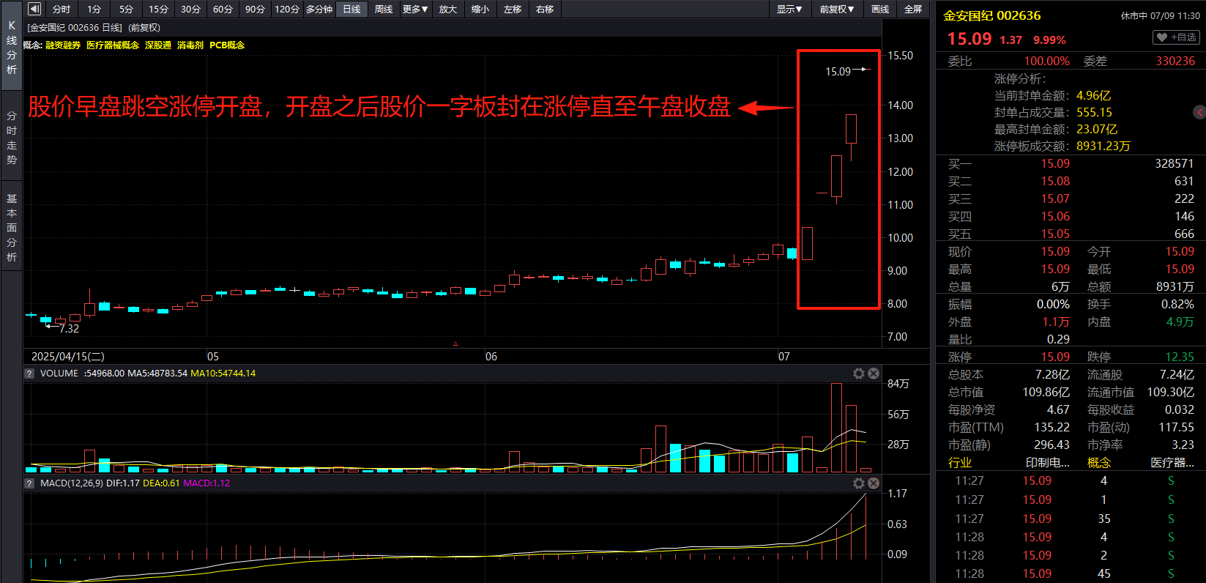Viewport: 1206px width, 583px height.
Task: Shift chart right with 右移
Action: [545, 9]
